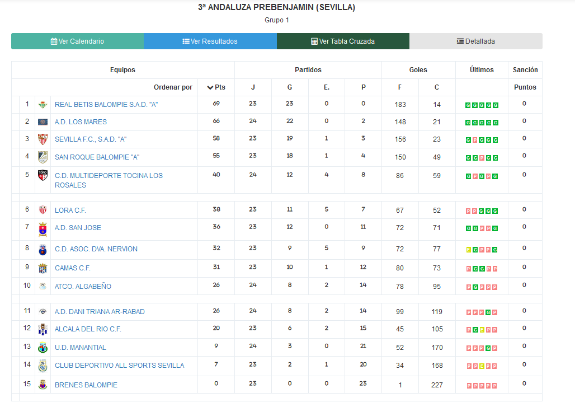Click yellow E result square for Nervion
This screenshot has height=407, width=575.
[x=468, y=250]
